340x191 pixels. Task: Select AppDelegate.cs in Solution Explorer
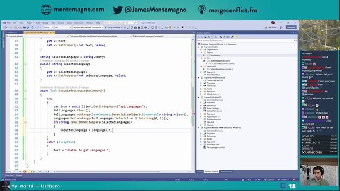click(213, 117)
